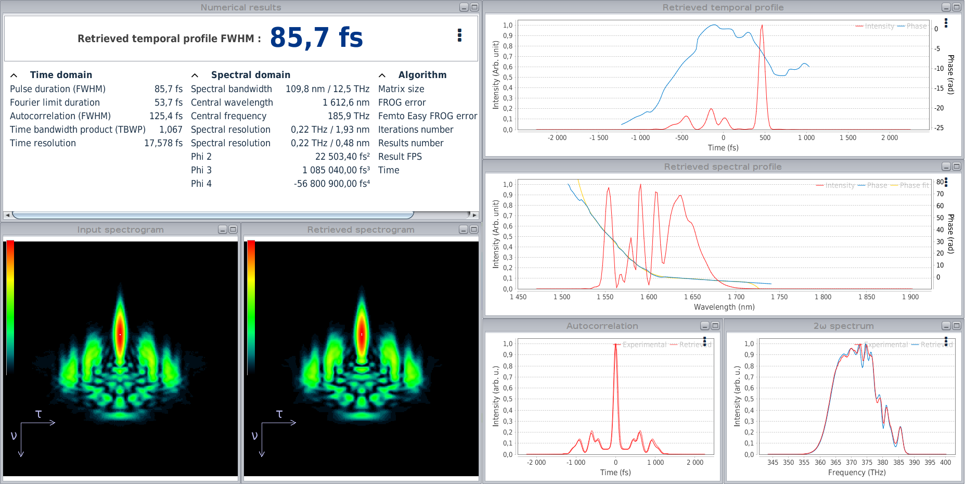Maximize the Autocorrelation panel
The width and height of the screenshot is (965, 484).
pyautogui.click(x=715, y=326)
